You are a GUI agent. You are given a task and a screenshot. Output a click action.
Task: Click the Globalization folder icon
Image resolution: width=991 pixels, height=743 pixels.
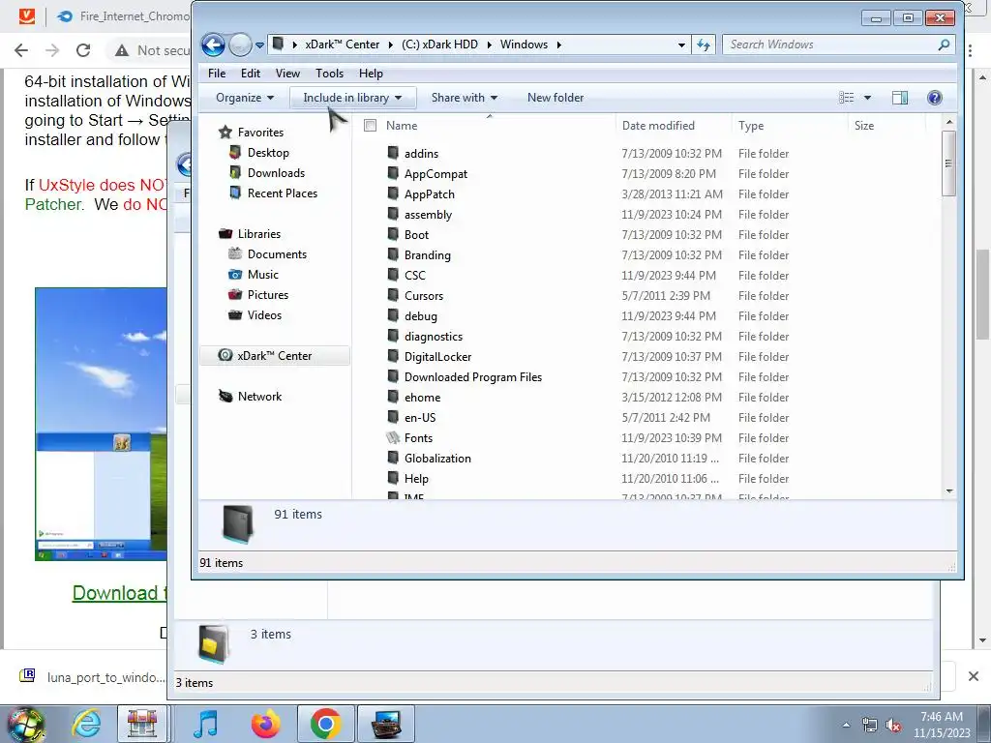point(393,458)
